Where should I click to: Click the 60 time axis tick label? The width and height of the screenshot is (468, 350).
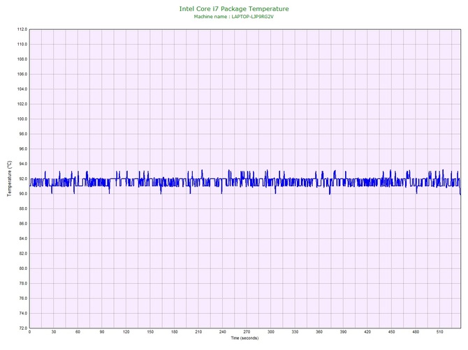78,332
